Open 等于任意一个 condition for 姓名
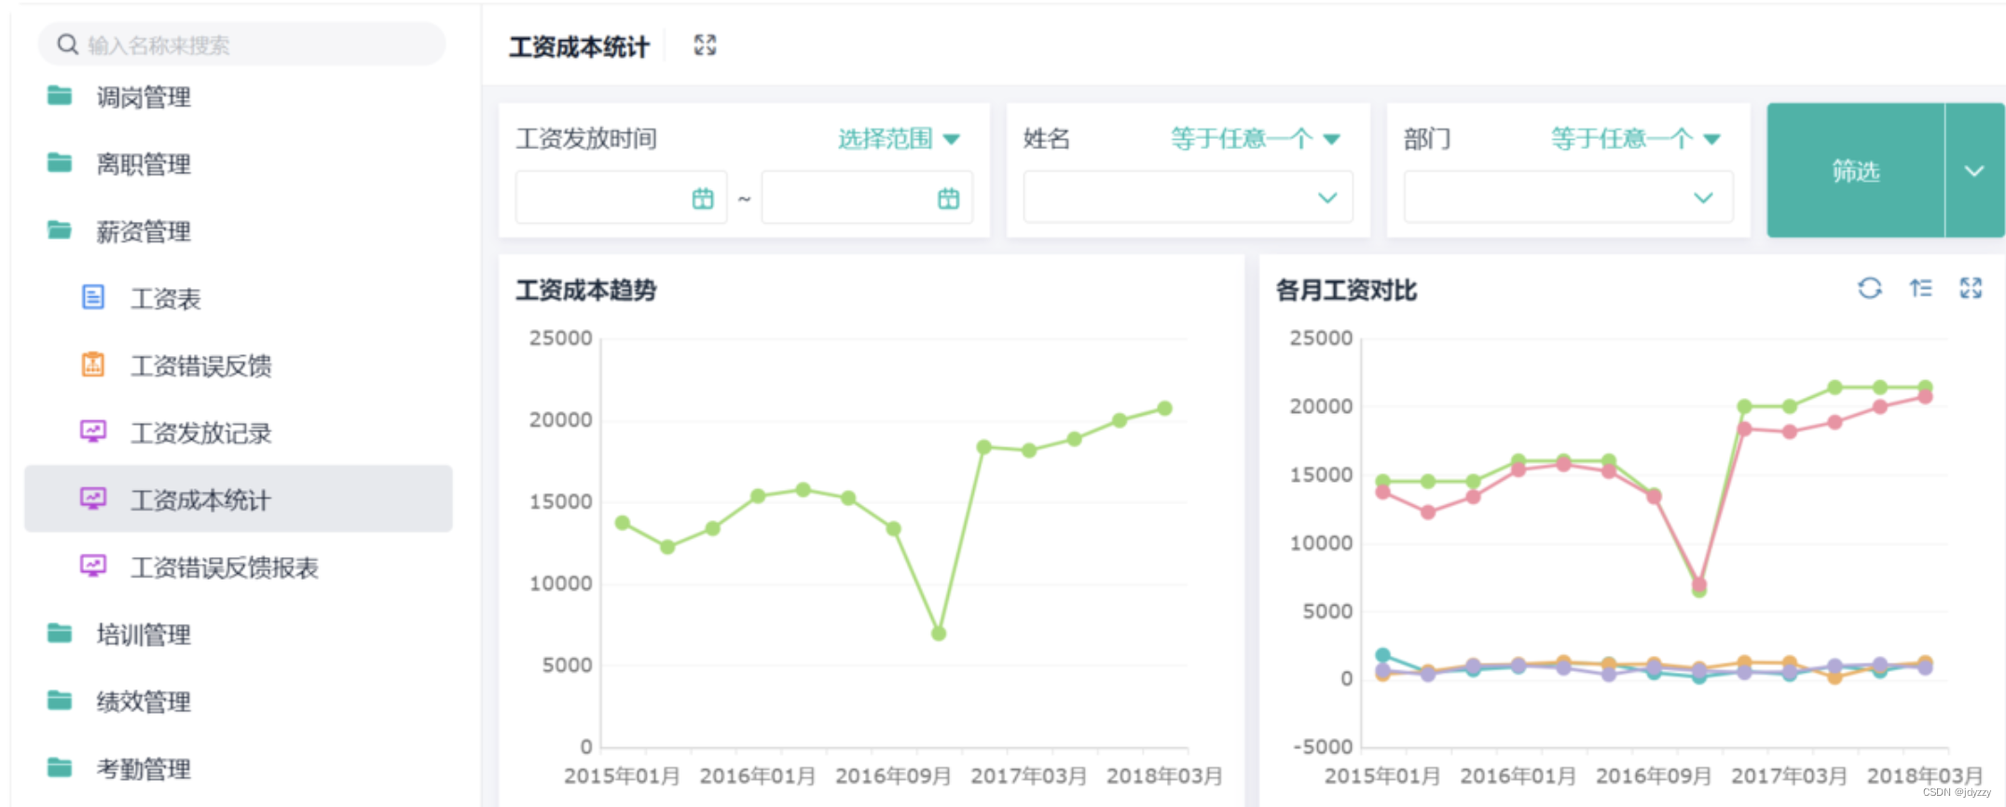The image size is (2006, 807). pyautogui.click(x=1256, y=139)
